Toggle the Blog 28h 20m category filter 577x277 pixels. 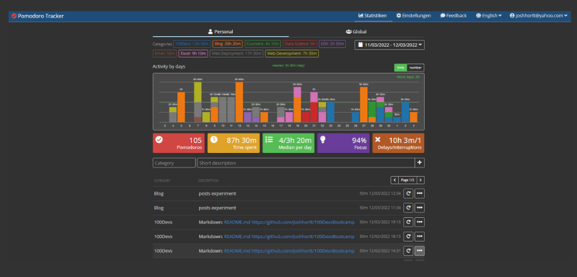[x=227, y=44]
